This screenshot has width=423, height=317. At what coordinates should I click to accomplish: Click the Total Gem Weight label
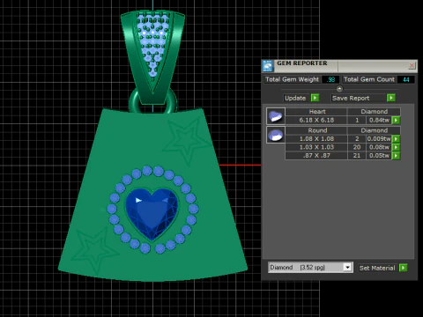(x=292, y=79)
